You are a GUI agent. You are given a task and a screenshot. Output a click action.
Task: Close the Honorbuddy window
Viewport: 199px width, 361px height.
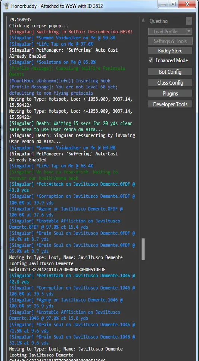187,4
